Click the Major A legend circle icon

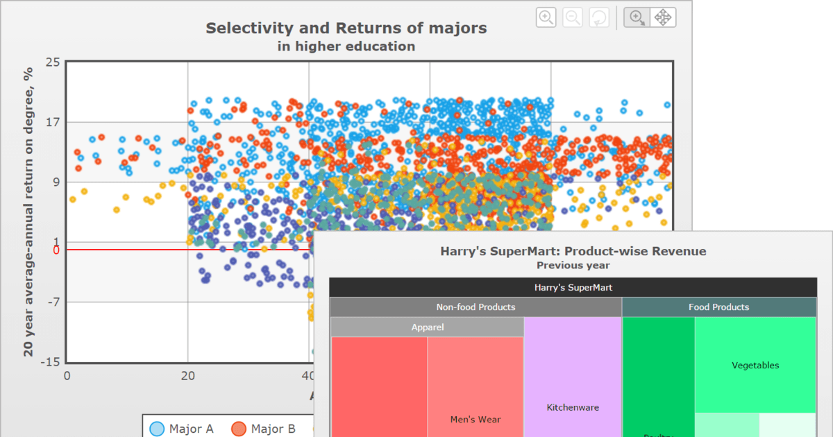tap(157, 429)
